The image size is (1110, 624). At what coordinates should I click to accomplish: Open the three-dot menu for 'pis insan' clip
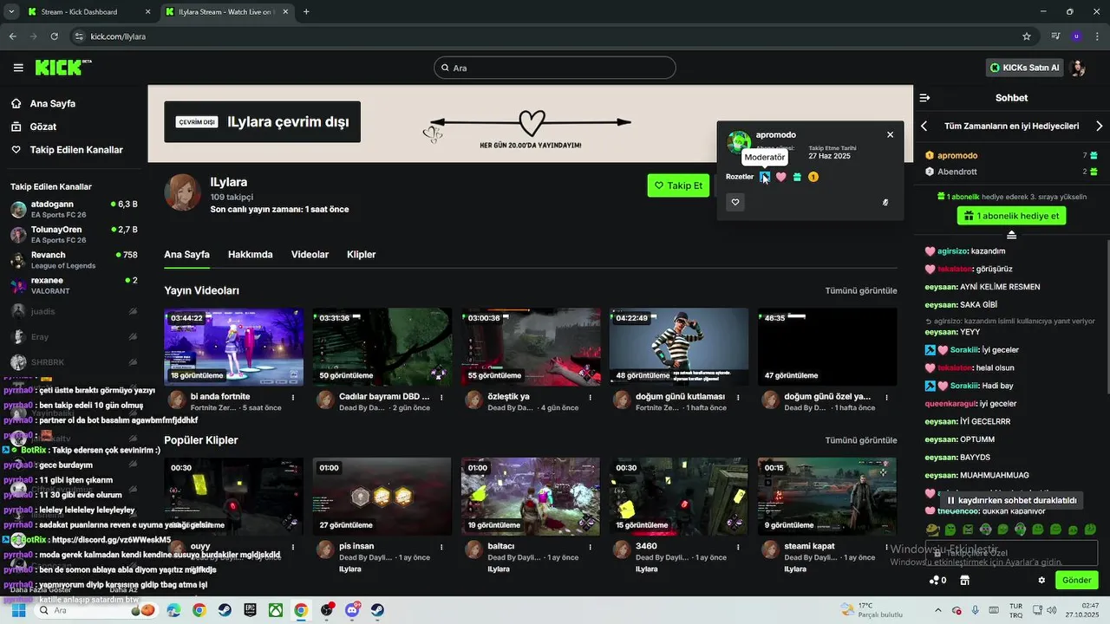tap(441, 547)
